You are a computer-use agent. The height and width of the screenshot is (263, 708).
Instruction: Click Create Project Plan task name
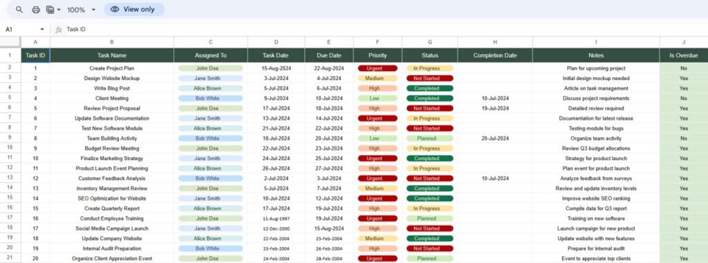click(x=112, y=68)
